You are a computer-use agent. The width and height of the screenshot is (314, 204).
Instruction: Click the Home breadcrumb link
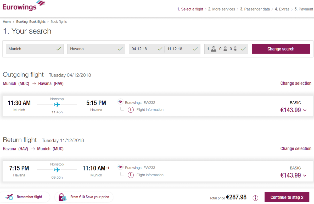point(7,22)
